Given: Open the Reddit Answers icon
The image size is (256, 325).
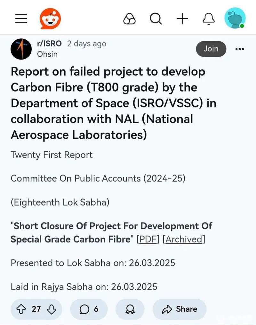Looking at the screenshot, I should click(130, 19).
